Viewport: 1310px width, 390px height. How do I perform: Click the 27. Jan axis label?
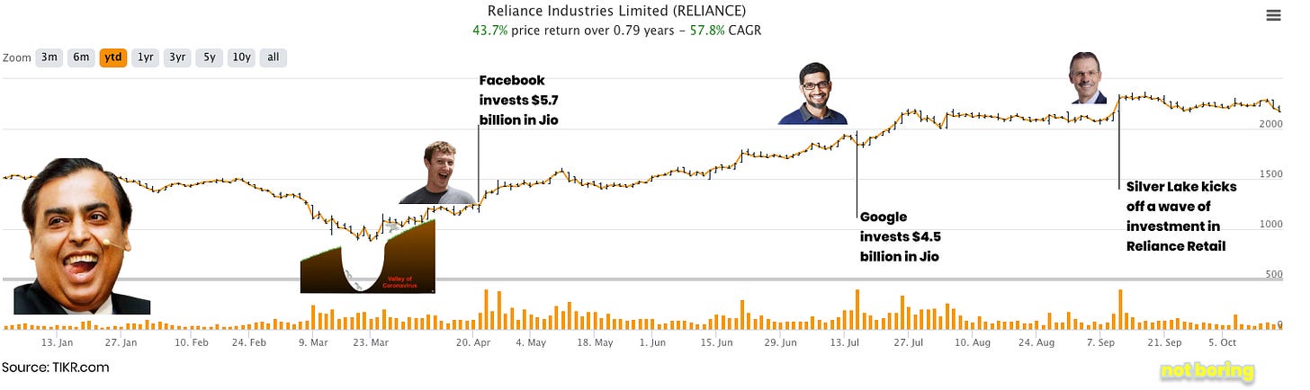click(x=121, y=342)
